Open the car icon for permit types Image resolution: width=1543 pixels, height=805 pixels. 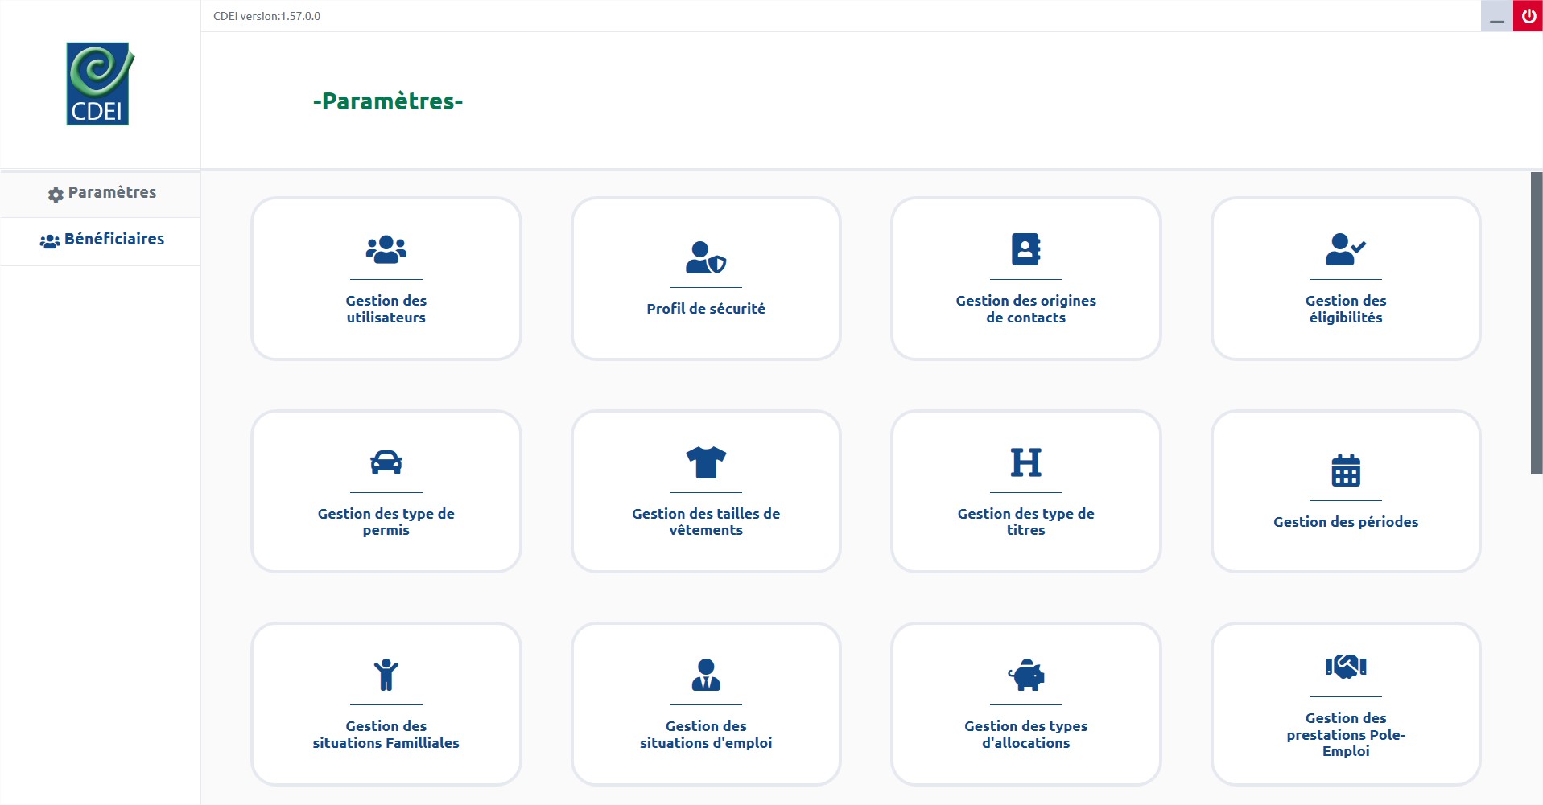click(386, 462)
